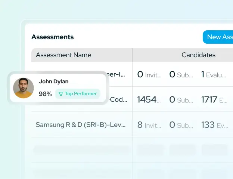The image size is (233, 179).
Task: Click the 1 Evaluated count in first row
Action: tap(214, 74)
